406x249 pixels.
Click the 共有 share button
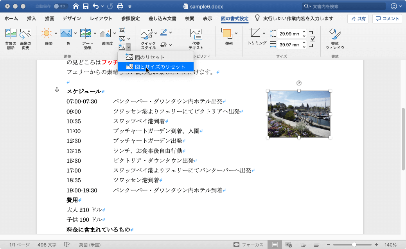358,19
